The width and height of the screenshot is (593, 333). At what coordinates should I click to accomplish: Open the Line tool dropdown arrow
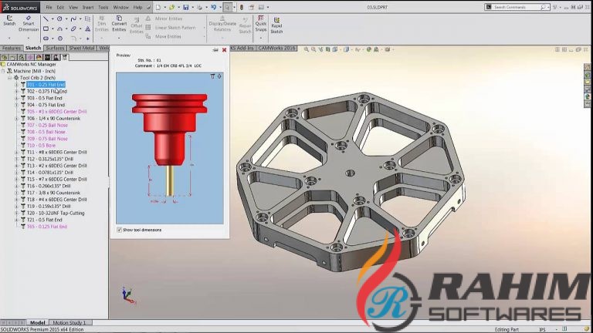coord(53,18)
